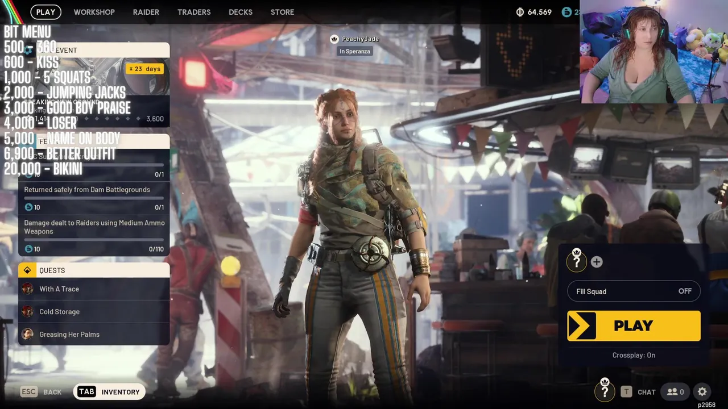Open the RAIDER tab

[146, 12]
